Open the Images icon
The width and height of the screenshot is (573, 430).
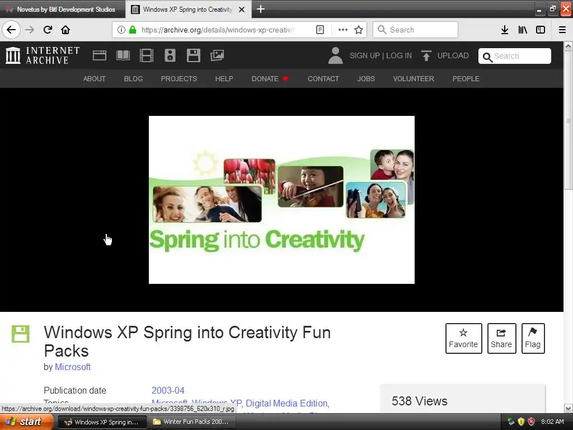217,55
